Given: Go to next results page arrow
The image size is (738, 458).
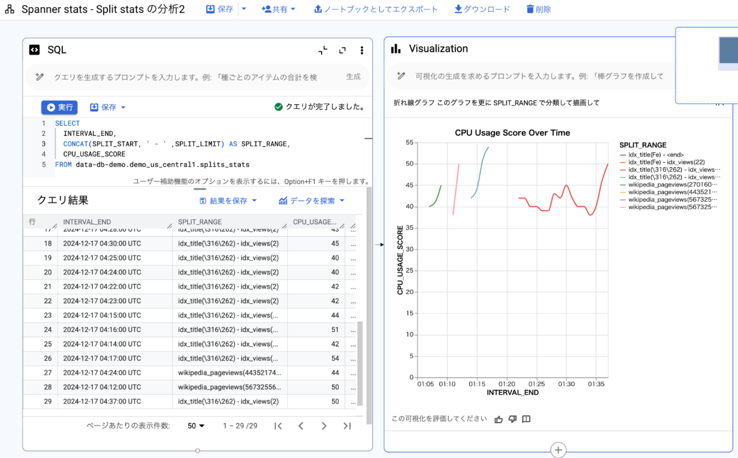Looking at the screenshot, I should [324, 426].
